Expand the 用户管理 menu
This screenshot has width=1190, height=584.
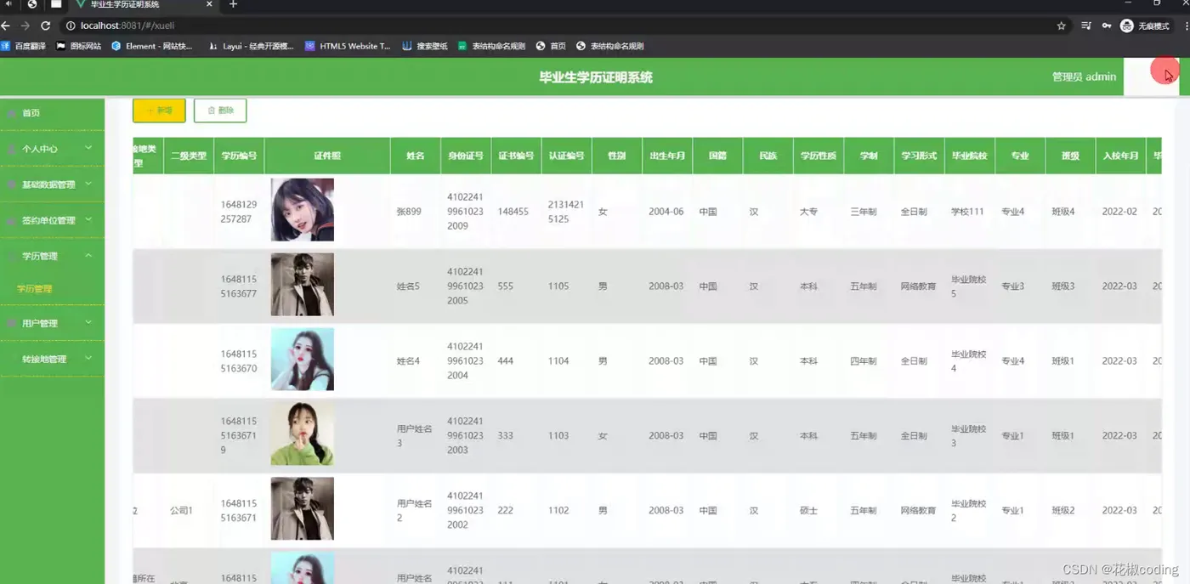(x=52, y=323)
